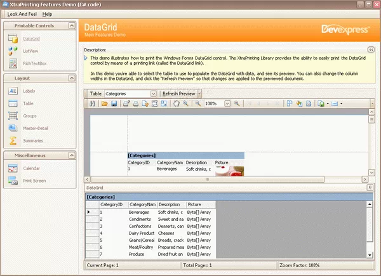Click the Summaries link in Layout panel
Image resolution: width=381 pixels, height=276 pixels.
coord(33,141)
